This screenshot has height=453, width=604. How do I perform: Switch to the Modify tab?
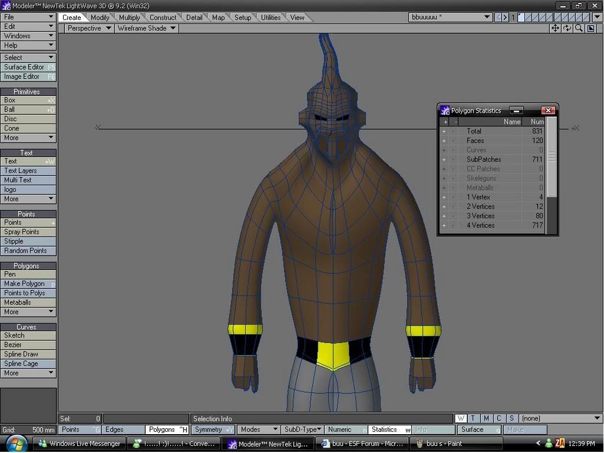[x=100, y=18]
